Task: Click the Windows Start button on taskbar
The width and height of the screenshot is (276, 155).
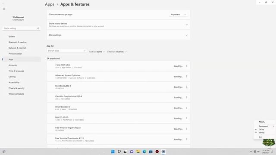Action: click(113, 152)
